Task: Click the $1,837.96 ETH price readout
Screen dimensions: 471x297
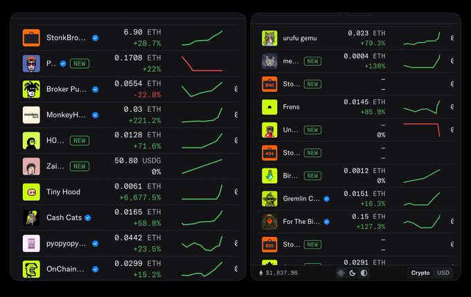Action: 281,273
